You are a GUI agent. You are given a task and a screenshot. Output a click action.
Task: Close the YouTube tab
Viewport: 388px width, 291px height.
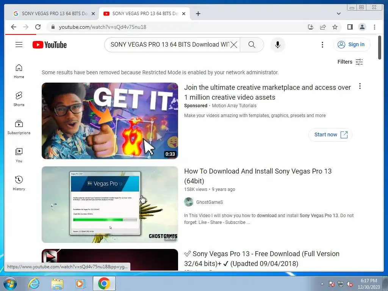point(184,14)
